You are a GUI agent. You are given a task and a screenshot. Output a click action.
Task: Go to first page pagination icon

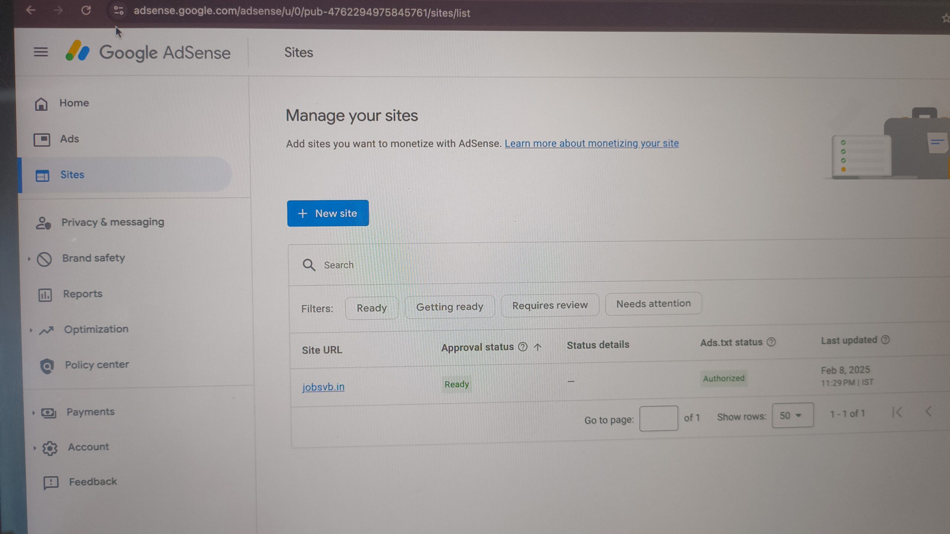tap(897, 412)
